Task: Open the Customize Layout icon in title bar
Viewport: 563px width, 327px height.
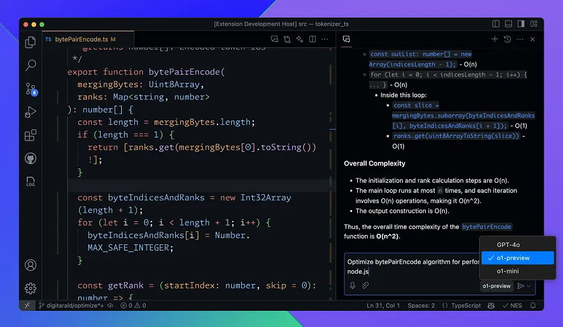Action: pos(534,24)
